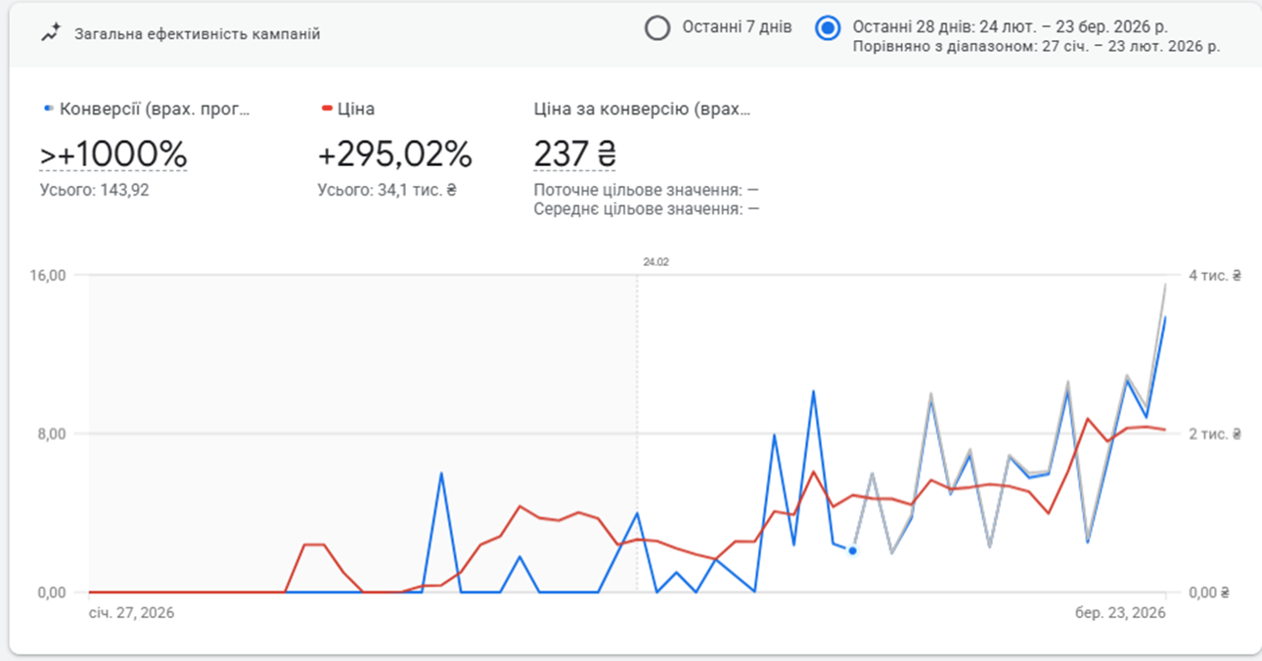Click the >+1000% conversions change value
The height and width of the screenshot is (661, 1262).
tap(113, 154)
